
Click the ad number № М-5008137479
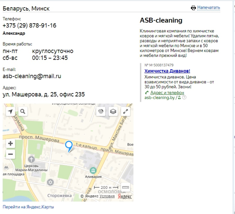click(159, 65)
